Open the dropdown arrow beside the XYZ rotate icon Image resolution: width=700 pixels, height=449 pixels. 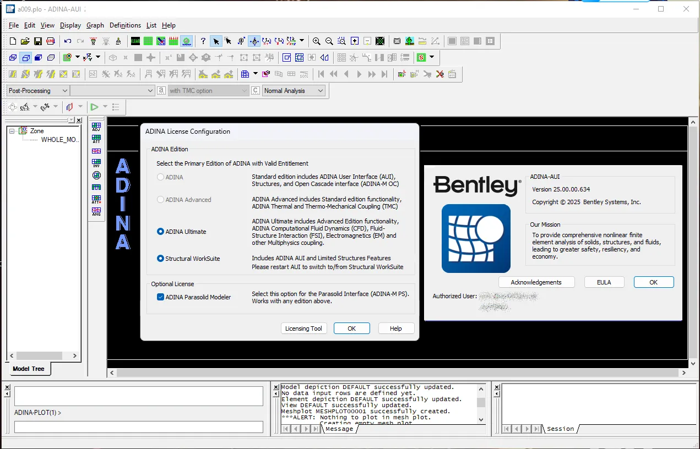click(x=302, y=41)
